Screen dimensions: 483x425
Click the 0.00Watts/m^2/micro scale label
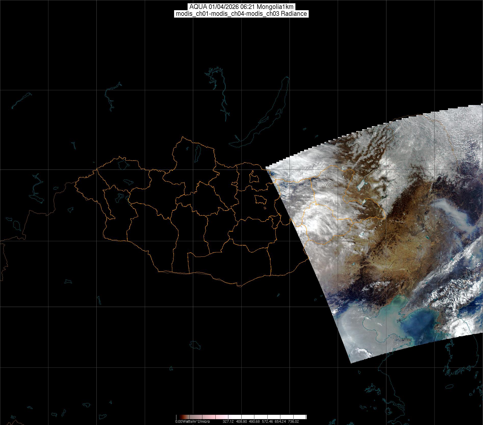coord(192,422)
